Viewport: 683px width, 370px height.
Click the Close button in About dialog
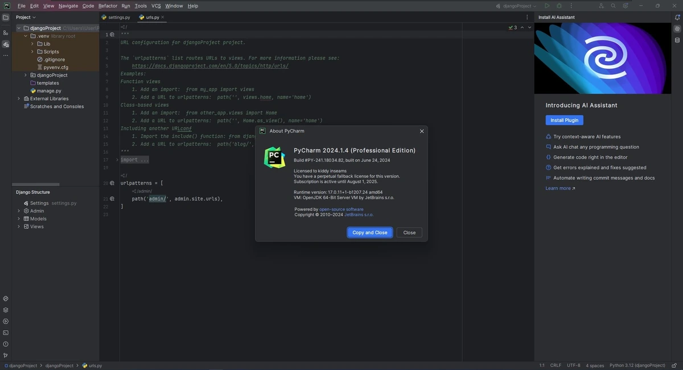pos(410,232)
